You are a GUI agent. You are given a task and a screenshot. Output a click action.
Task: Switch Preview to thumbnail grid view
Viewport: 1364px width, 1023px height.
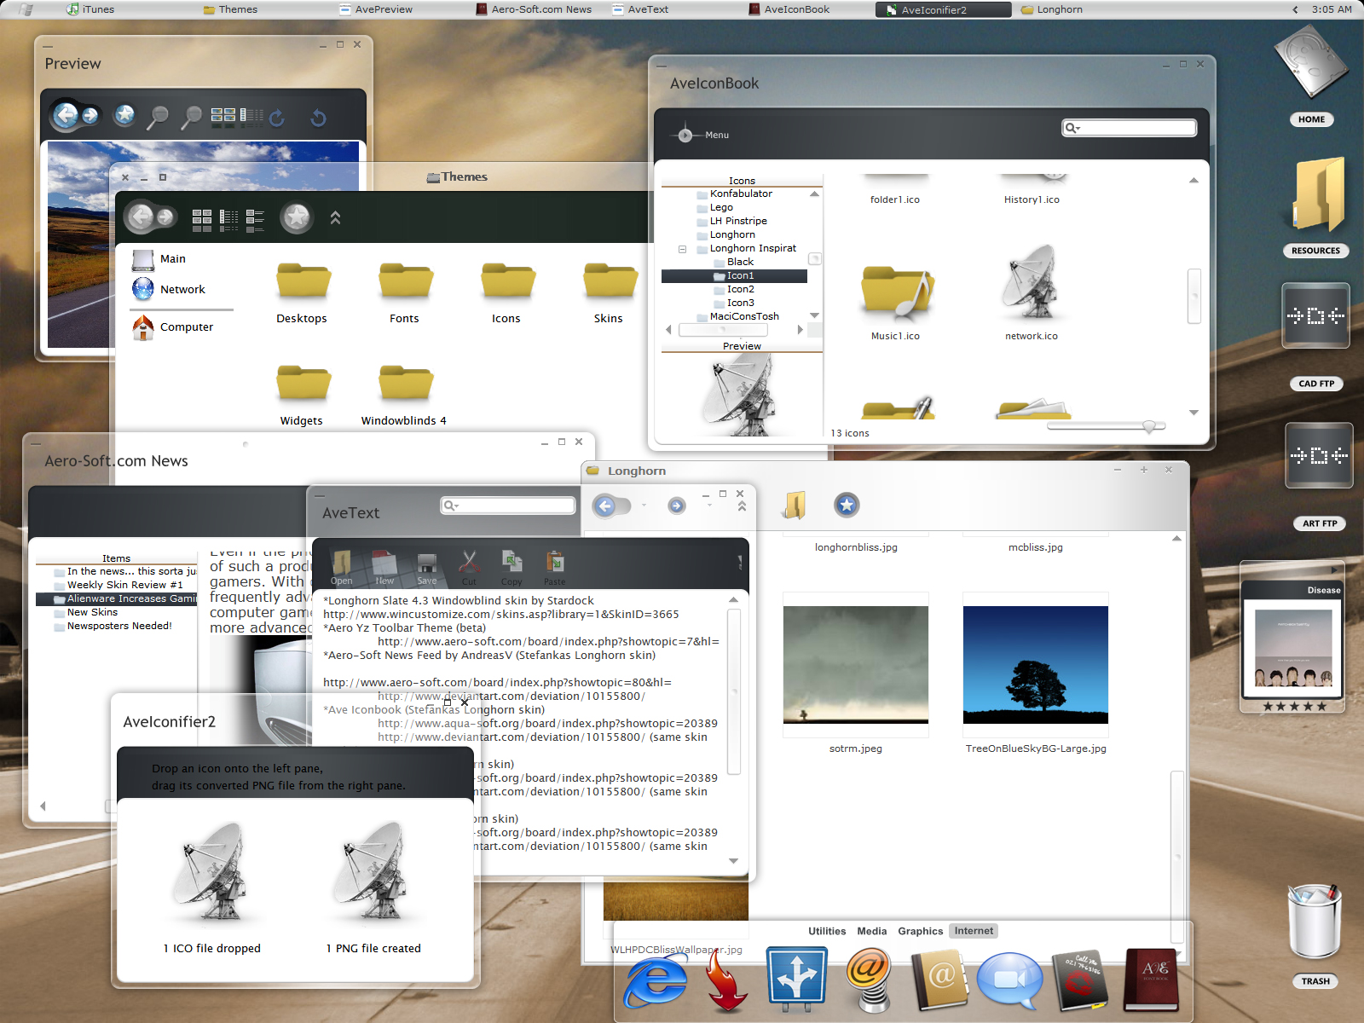click(223, 117)
